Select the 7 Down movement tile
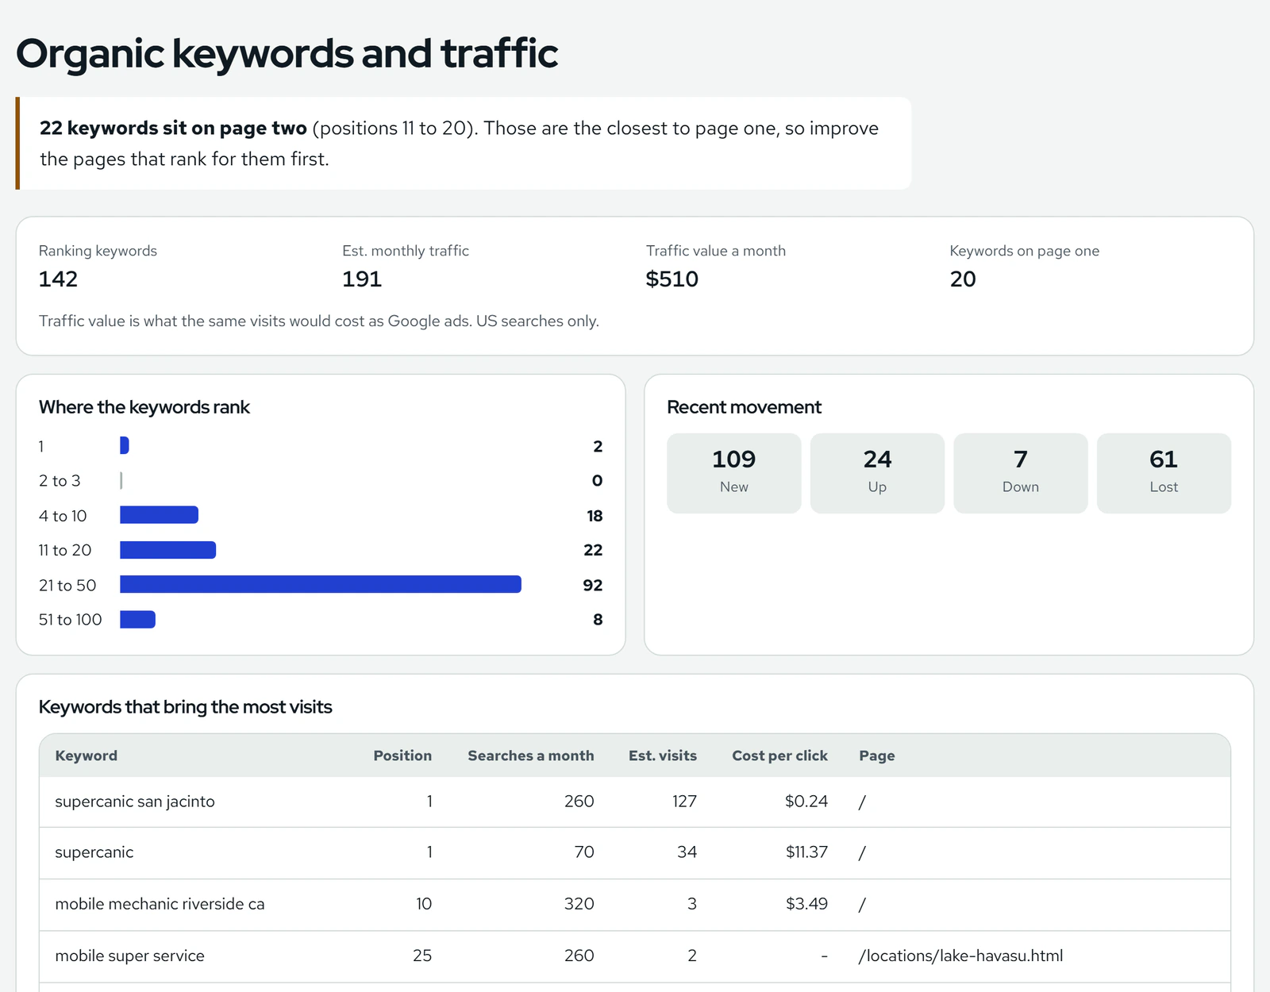The height and width of the screenshot is (992, 1270). point(1021,473)
